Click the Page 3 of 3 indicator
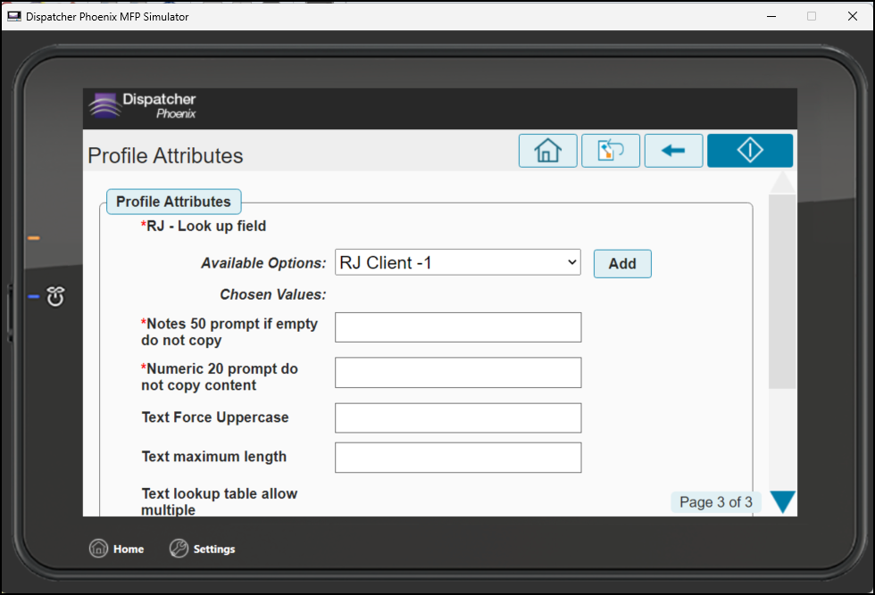The width and height of the screenshot is (875, 595). (716, 502)
